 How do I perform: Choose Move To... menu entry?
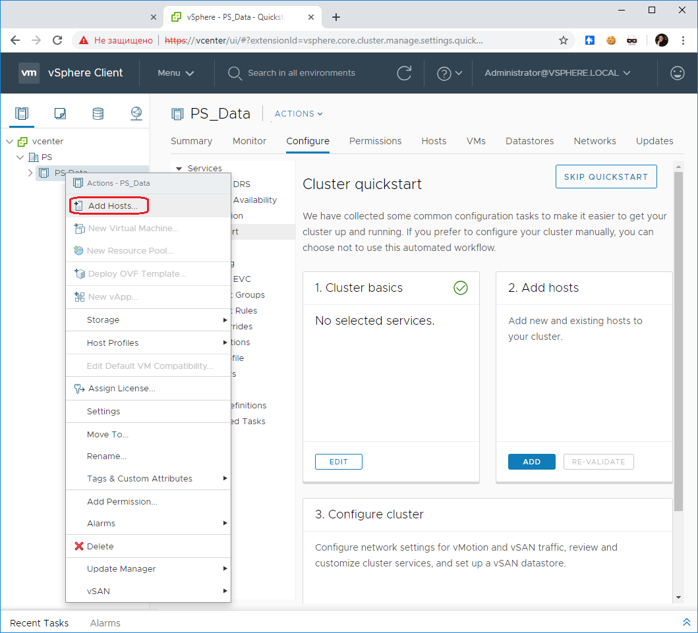[x=148, y=434]
